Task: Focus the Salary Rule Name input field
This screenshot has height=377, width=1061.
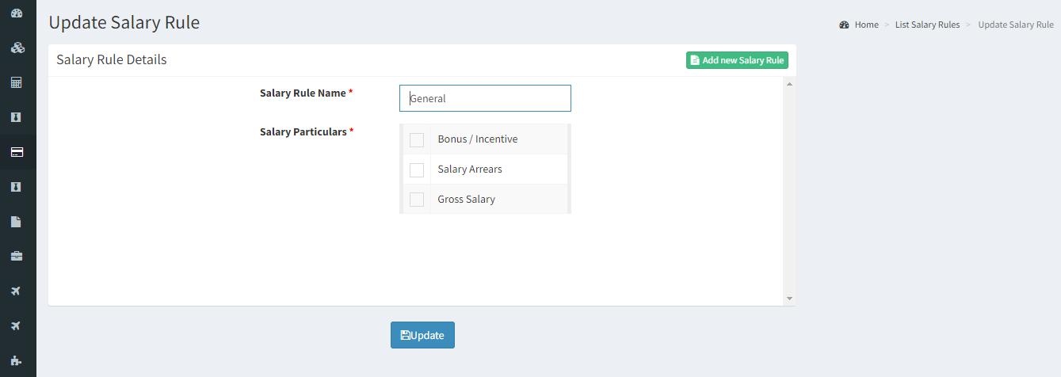Action: pyautogui.click(x=485, y=98)
